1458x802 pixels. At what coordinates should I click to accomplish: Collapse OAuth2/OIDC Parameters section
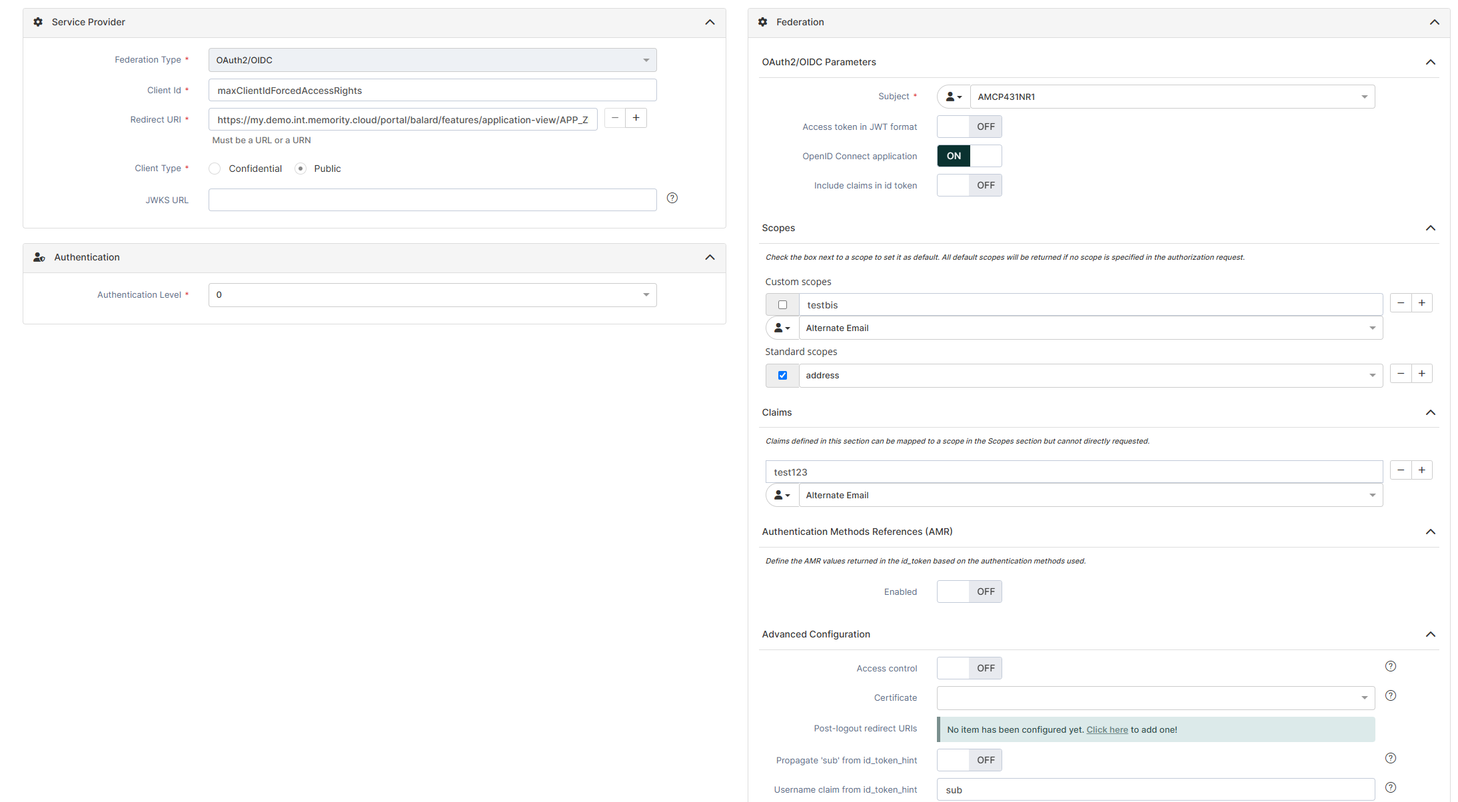[1431, 62]
